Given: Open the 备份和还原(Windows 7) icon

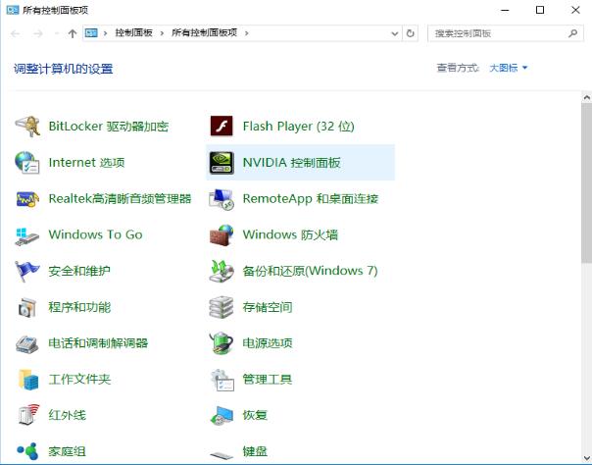Looking at the screenshot, I should (222, 271).
